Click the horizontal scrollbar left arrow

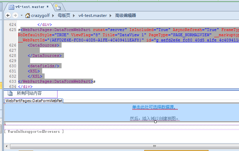pos(7,146)
